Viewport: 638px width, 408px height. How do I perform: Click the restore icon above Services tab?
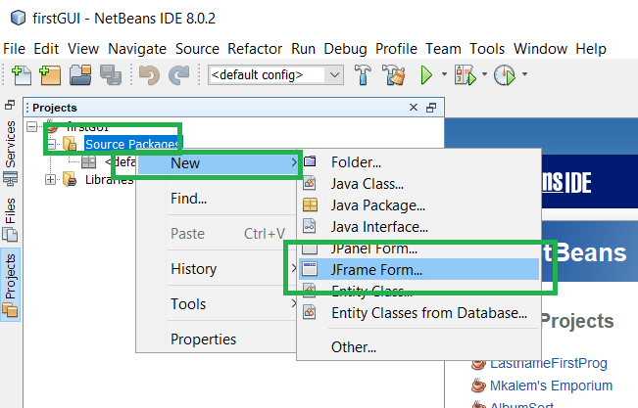(10, 106)
